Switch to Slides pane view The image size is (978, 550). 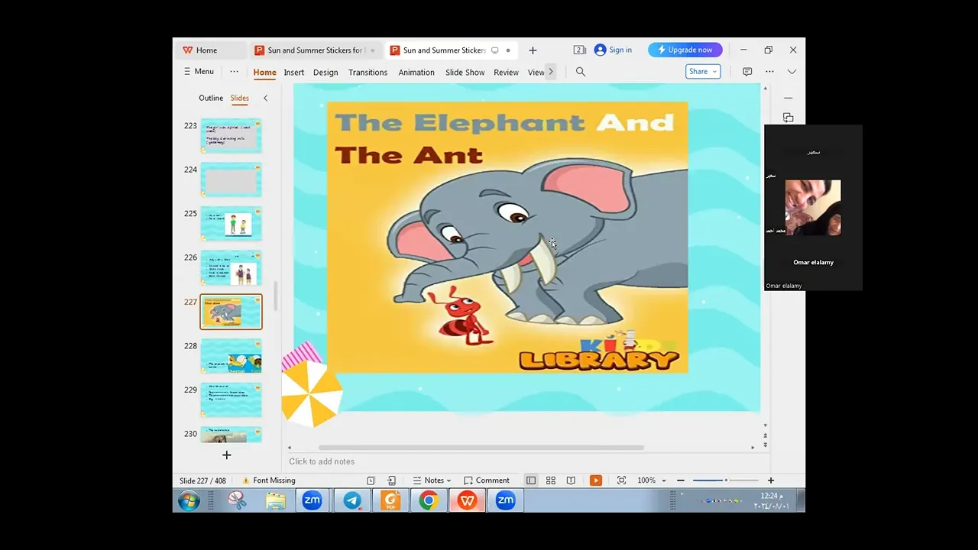click(x=240, y=98)
